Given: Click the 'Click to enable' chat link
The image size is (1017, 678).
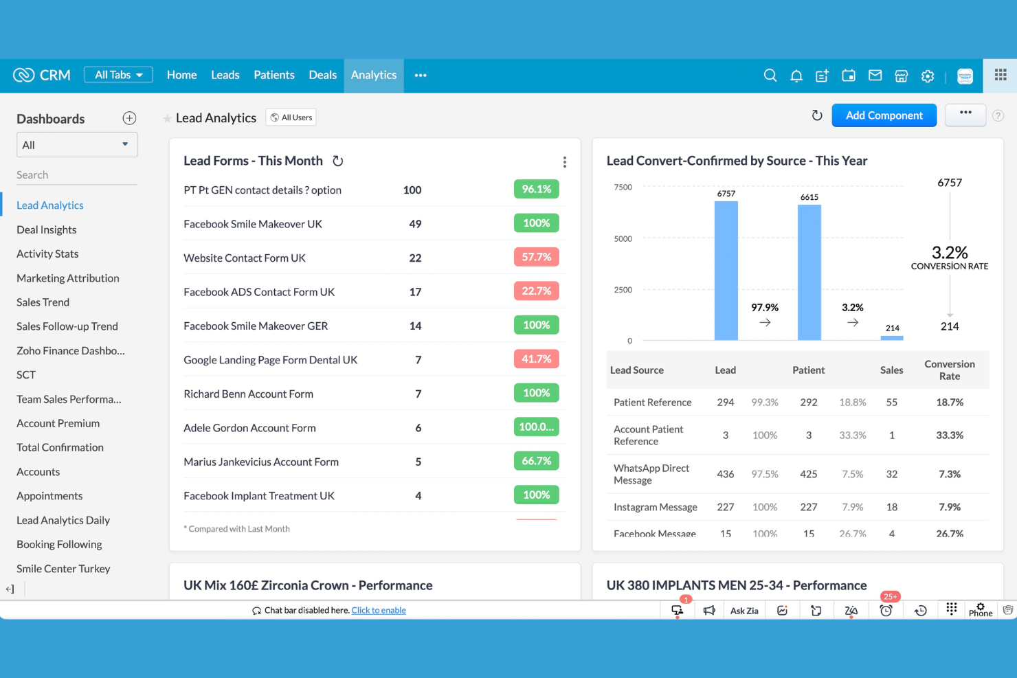Looking at the screenshot, I should coord(379,610).
